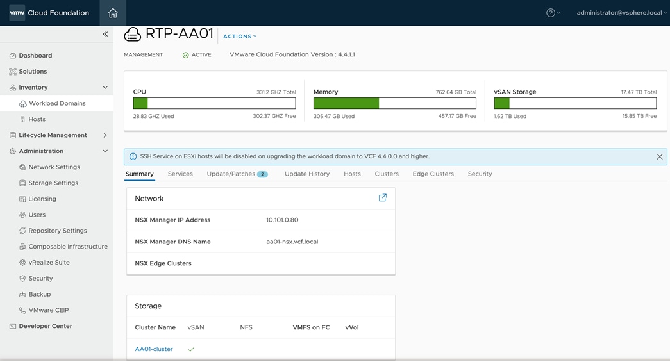This screenshot has width=670, height=362.
Task: Open Composable Infrastructure in the sidebar
Action: click(x=68, y=246)
